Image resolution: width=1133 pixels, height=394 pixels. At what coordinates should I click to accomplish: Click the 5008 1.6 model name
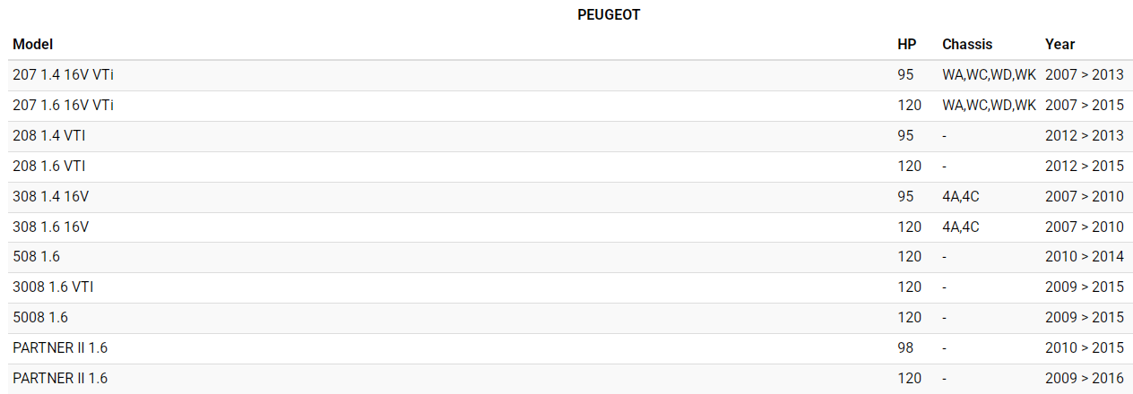coord(40,318)
